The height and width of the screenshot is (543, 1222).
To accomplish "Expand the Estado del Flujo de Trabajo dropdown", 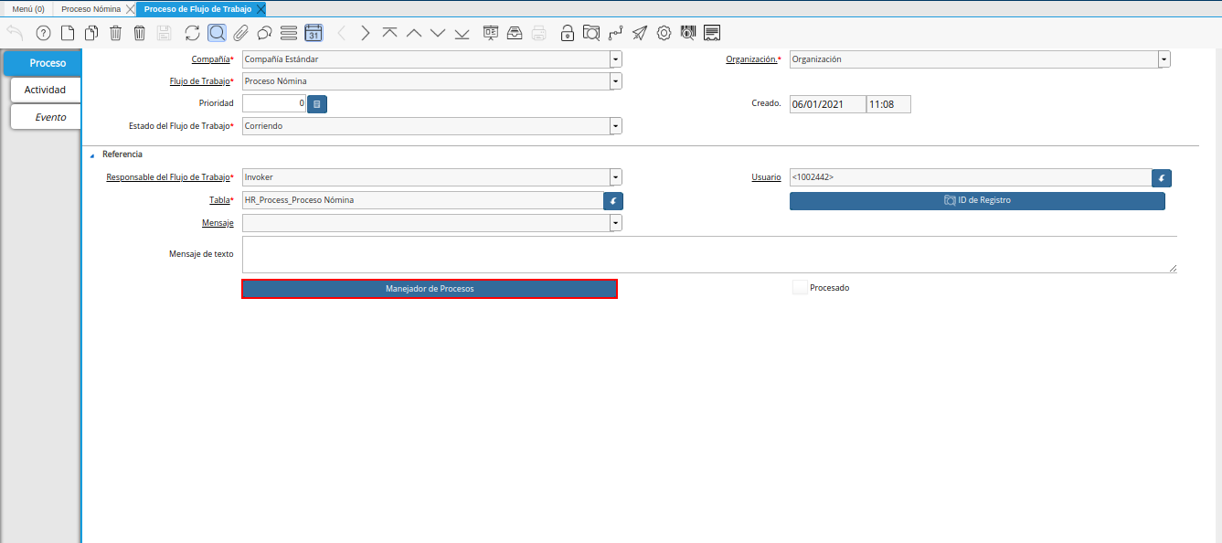I will point(615,126).
